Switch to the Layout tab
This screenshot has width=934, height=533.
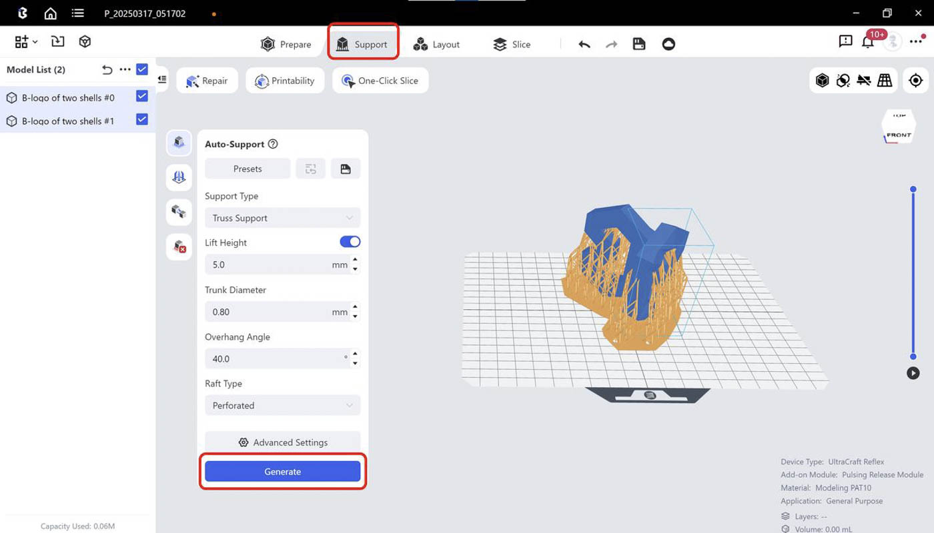pos(436,44)
